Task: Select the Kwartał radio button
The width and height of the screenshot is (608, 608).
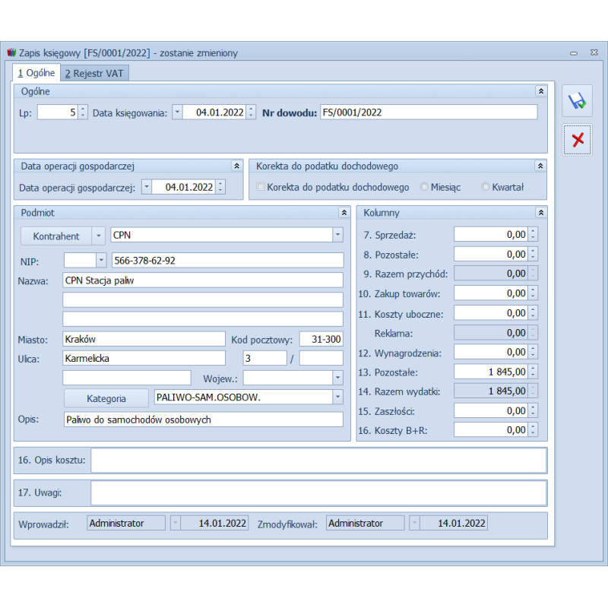Action: click(x=486, y=187)
